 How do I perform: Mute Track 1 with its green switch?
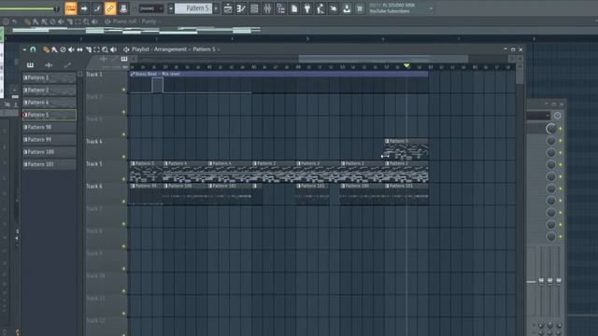click(123, 90)
